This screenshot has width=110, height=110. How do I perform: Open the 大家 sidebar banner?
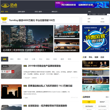[x=96, y=64]
